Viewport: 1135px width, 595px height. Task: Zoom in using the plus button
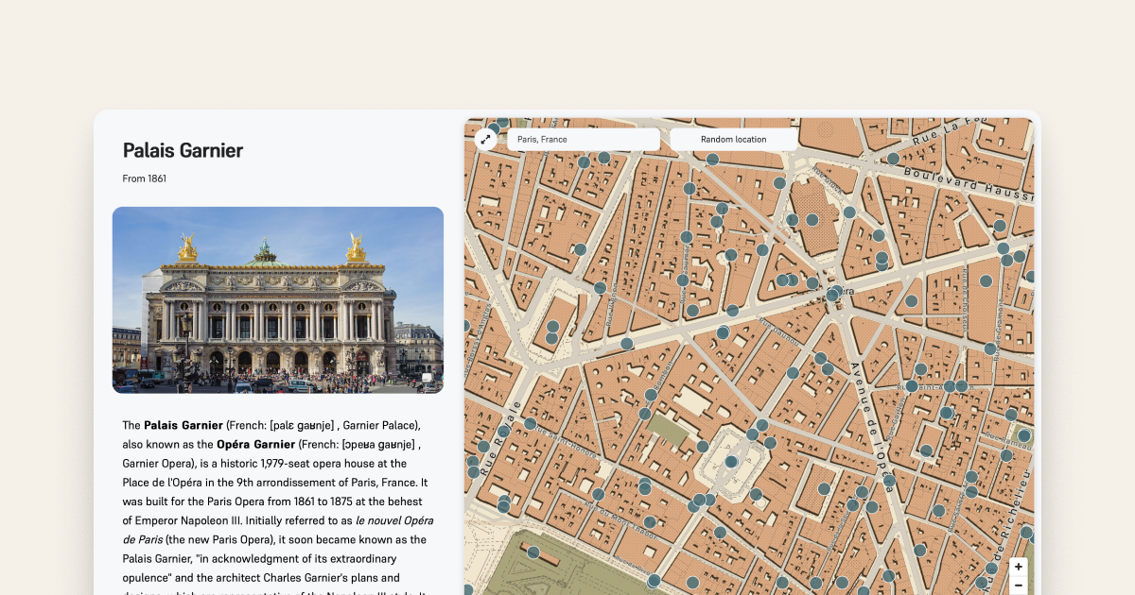1018,566
